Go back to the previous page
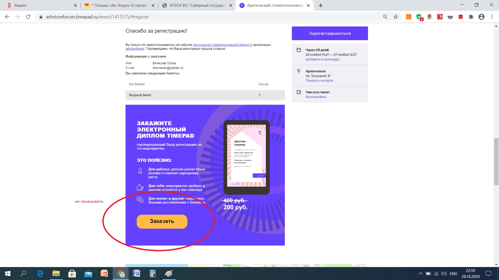Viewport: 499px width, 280px height. coord(7,17)
